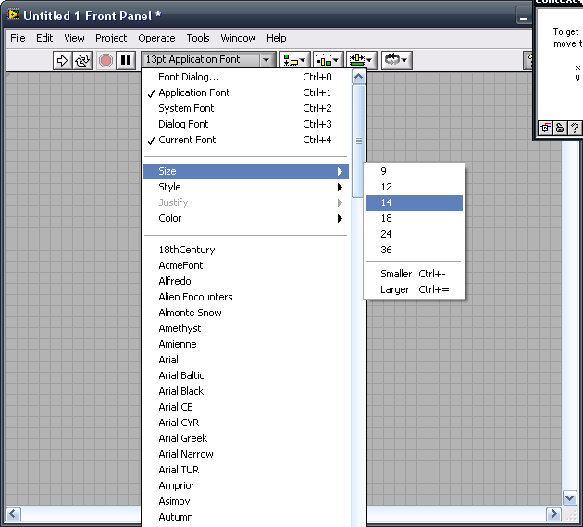583x527 pixels.
Task: Click the Run Continuously button
Action: point(82,60)
